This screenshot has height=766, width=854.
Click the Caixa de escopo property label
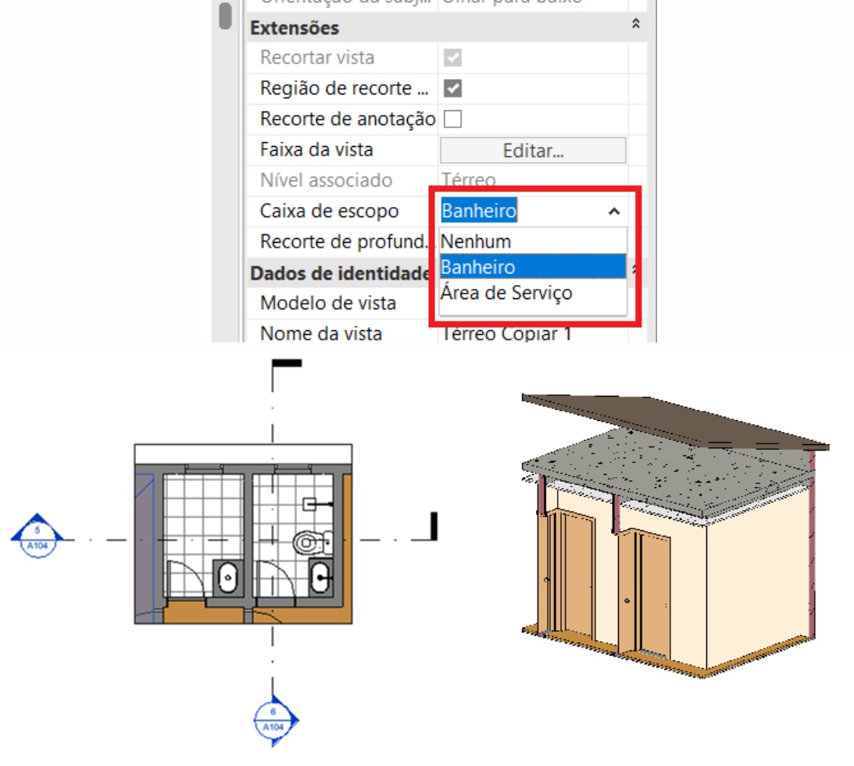point(329,211)
